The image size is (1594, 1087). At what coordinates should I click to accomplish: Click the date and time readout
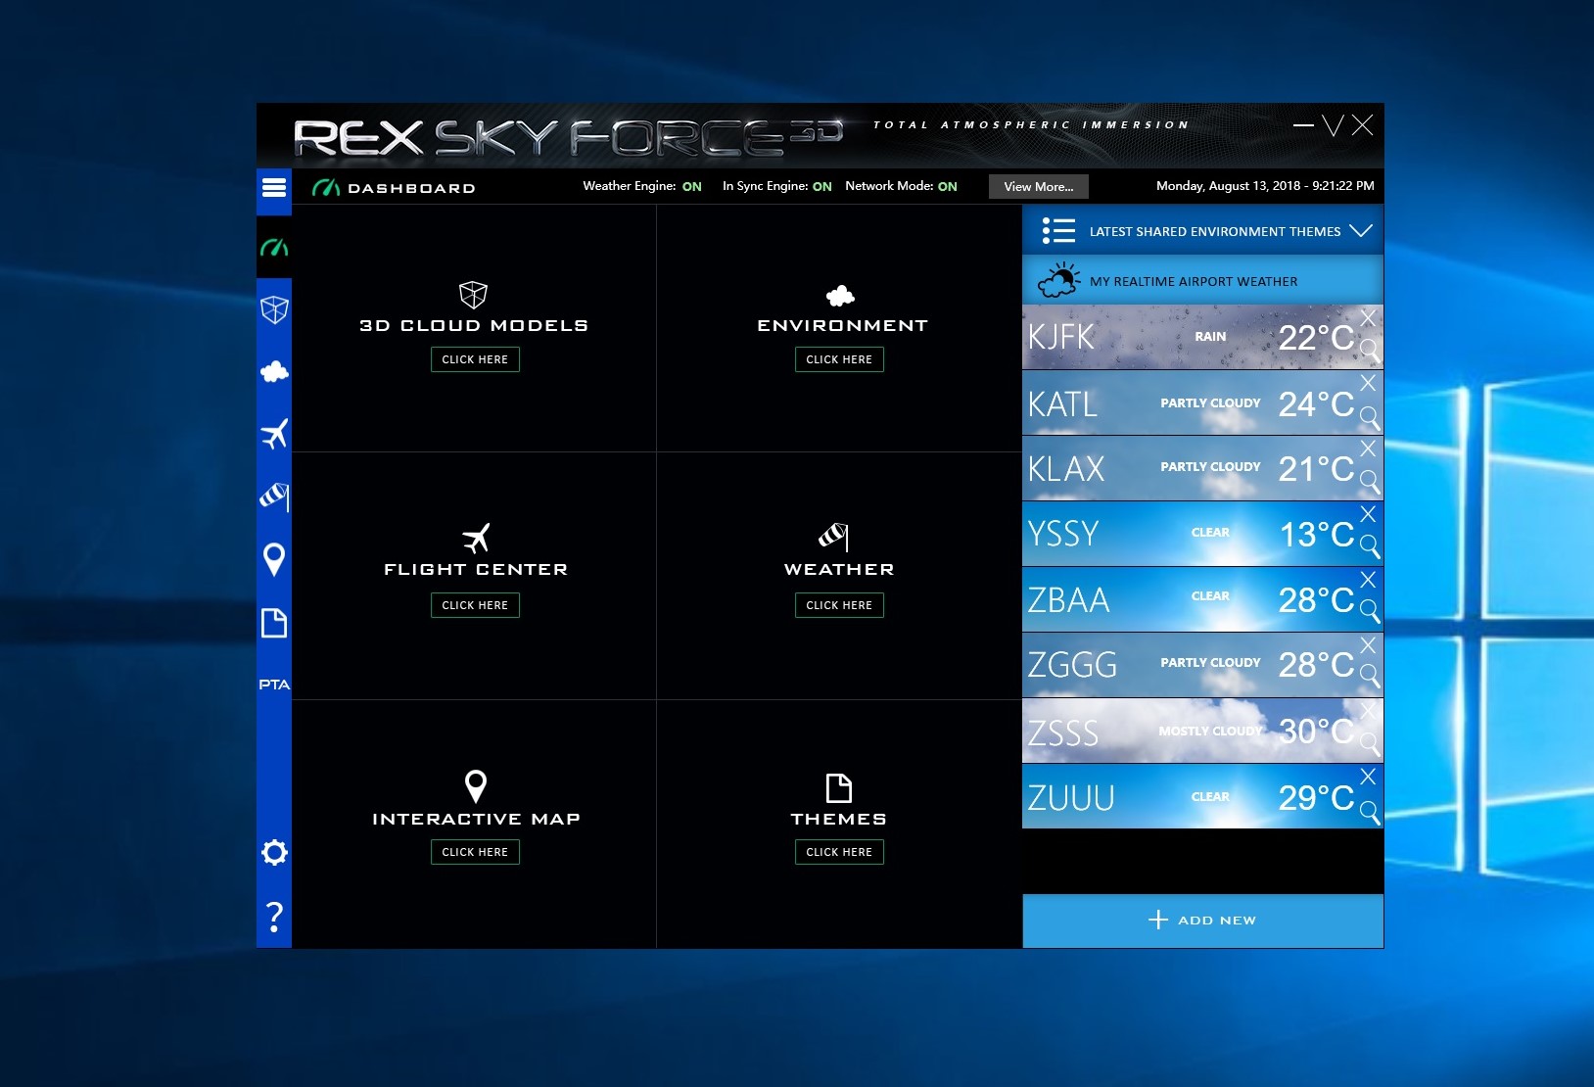pos(1265,186)
